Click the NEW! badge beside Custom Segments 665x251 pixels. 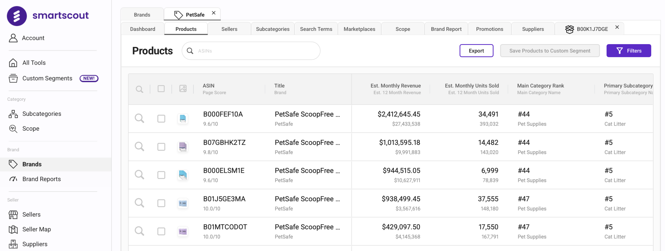coord(89,78)
